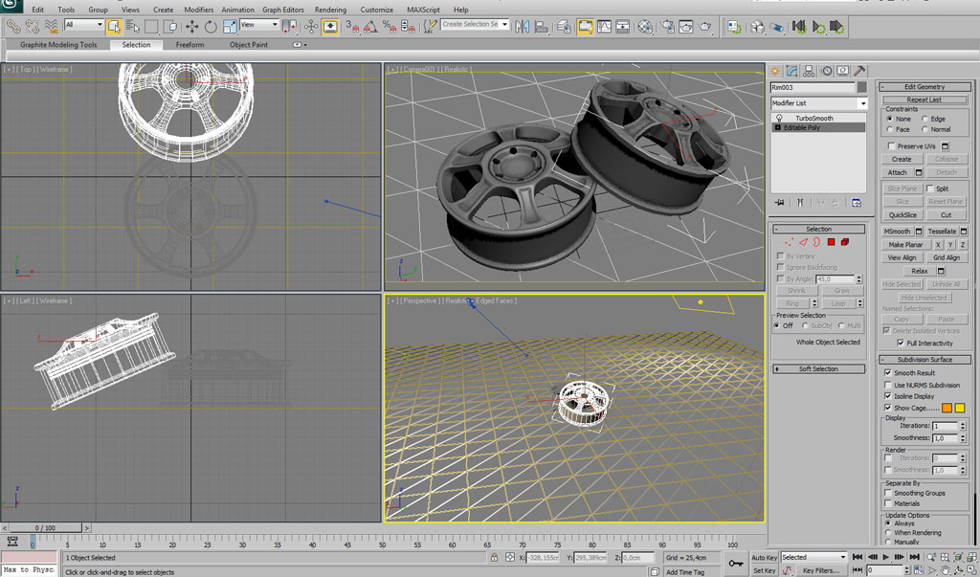The image size is (980, 577).
Task: Open the MAXScript menu
Action: (x=425, y=10)
